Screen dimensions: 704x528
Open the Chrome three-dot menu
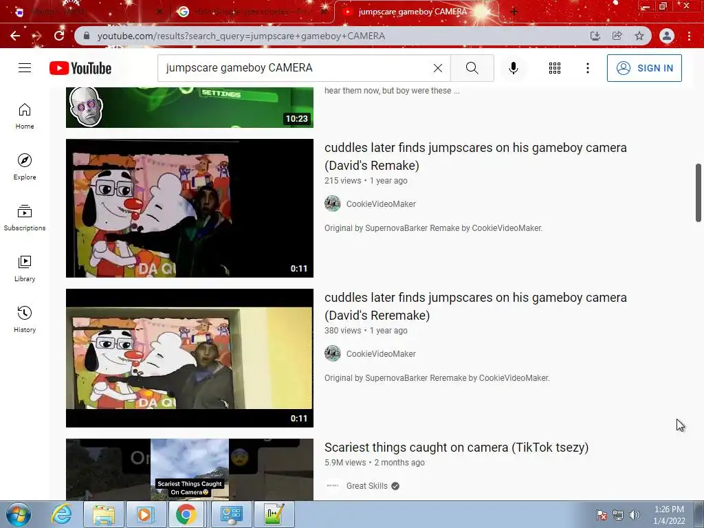point(689,36)
